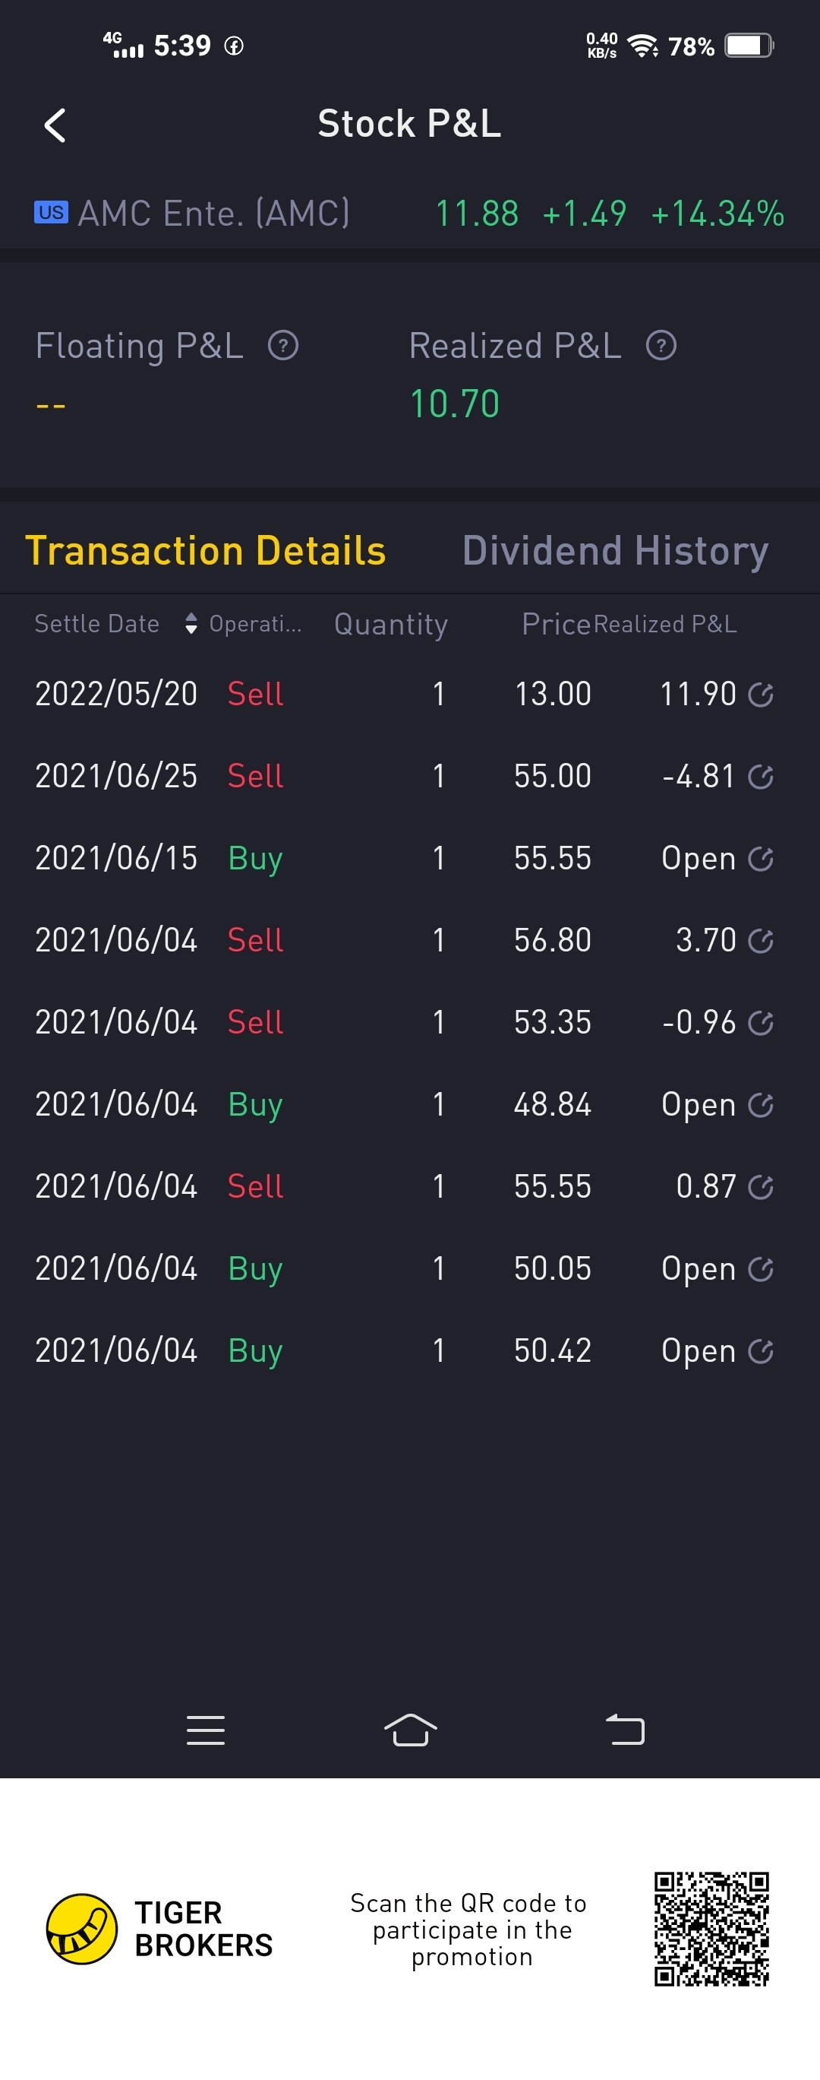Tap share icon beside -4.81 realized P&L
Screen dimensions: 820x2080
[x=760, y=777]
